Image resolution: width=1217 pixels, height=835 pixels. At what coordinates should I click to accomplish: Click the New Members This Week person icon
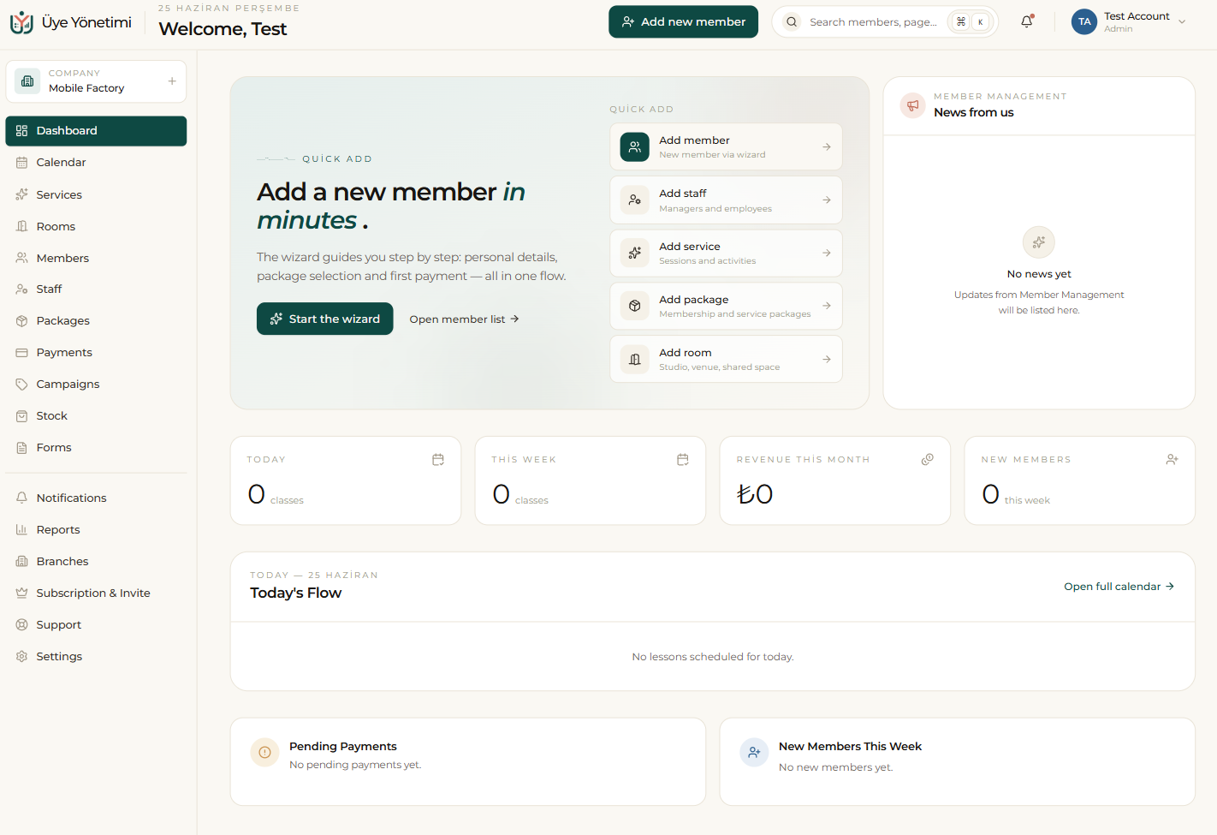click(x=754, y=753)
